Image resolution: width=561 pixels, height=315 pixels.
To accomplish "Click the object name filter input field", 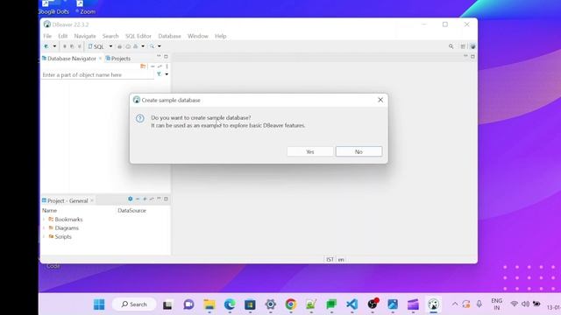I will [x=97, y=74].
